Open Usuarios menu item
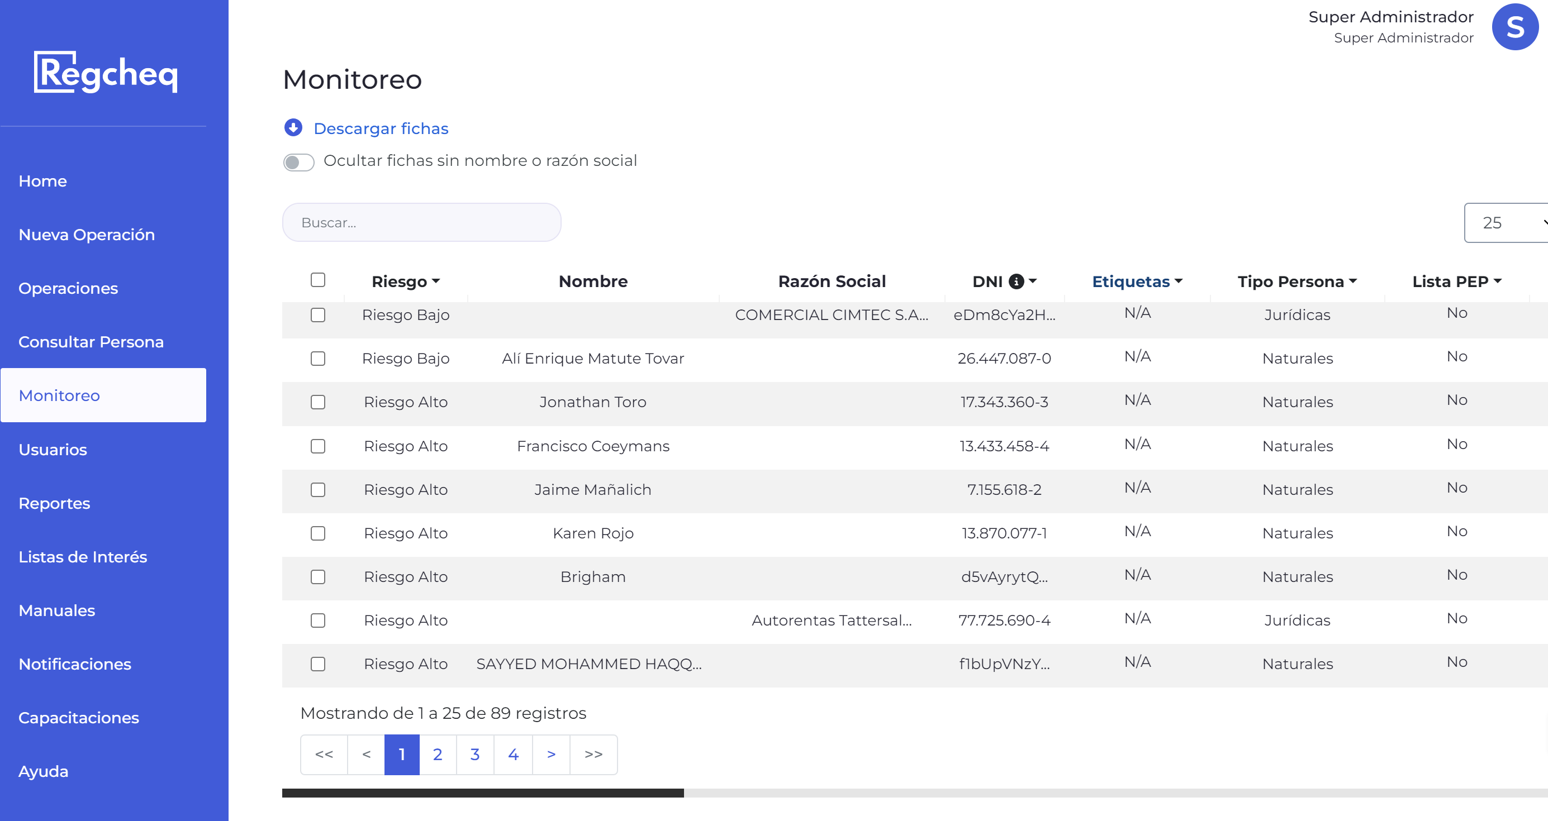This screenshot has width=1548, height=821. (x=53, y=449)
